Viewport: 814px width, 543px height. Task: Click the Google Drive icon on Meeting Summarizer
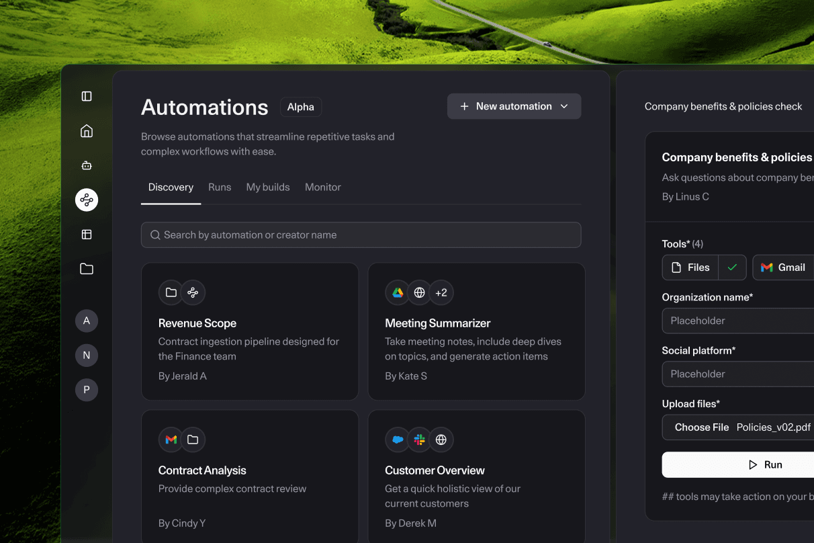click(398, 292)
